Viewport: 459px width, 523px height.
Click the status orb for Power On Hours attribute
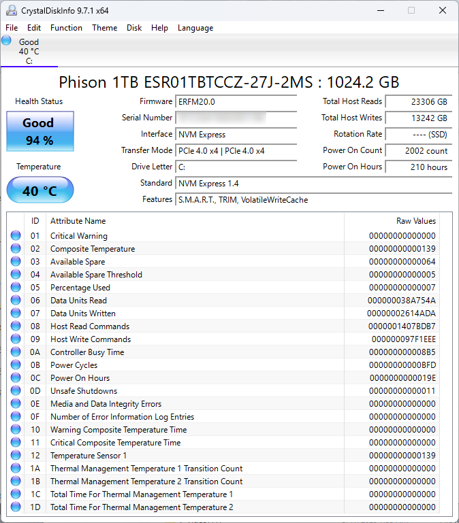click(16, 377)
